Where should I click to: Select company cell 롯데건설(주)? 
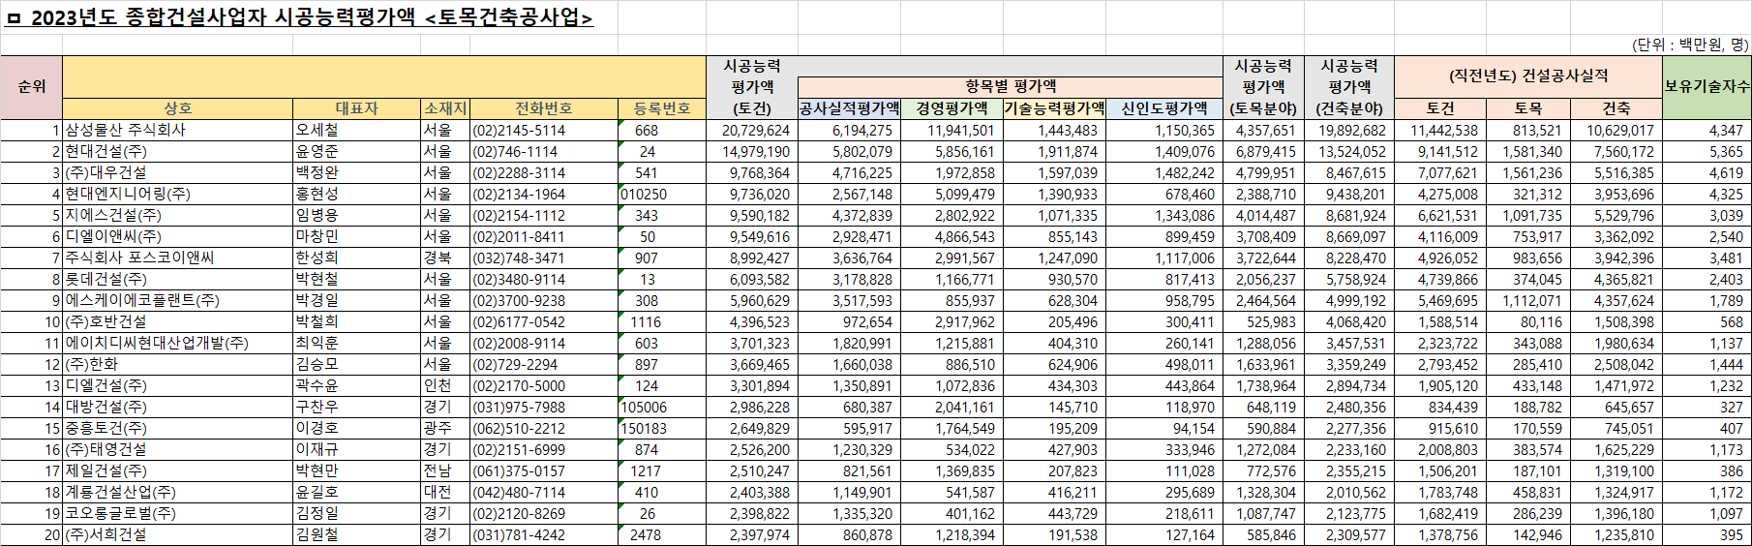click(x=178, y=279)
